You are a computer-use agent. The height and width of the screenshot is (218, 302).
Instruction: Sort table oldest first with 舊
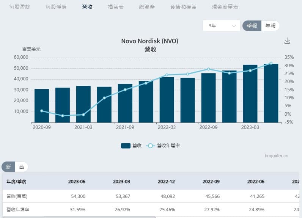click(x=22, y=166)
